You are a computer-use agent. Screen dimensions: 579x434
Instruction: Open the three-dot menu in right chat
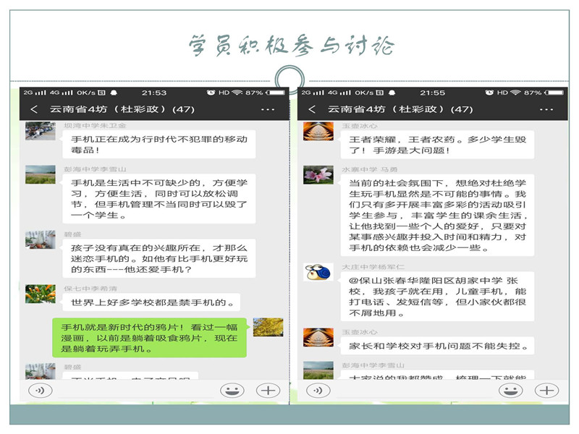pyautogui.click(x=546, y=109)
